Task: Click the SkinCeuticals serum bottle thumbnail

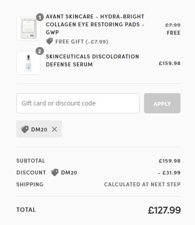Action: point(29,63)
